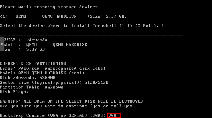Select the <1> device number entry

(x=4, y=16)
